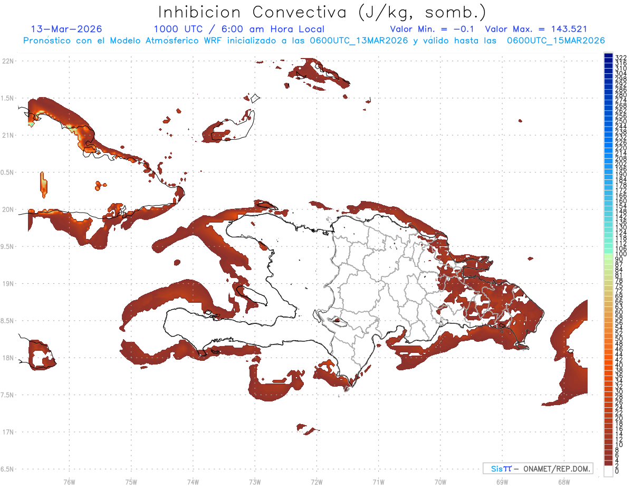Screen dimensions: 633x489
Task: Click the "SisPI - ONAMET/REP.DOM." credit box
Action: [538, 468]
